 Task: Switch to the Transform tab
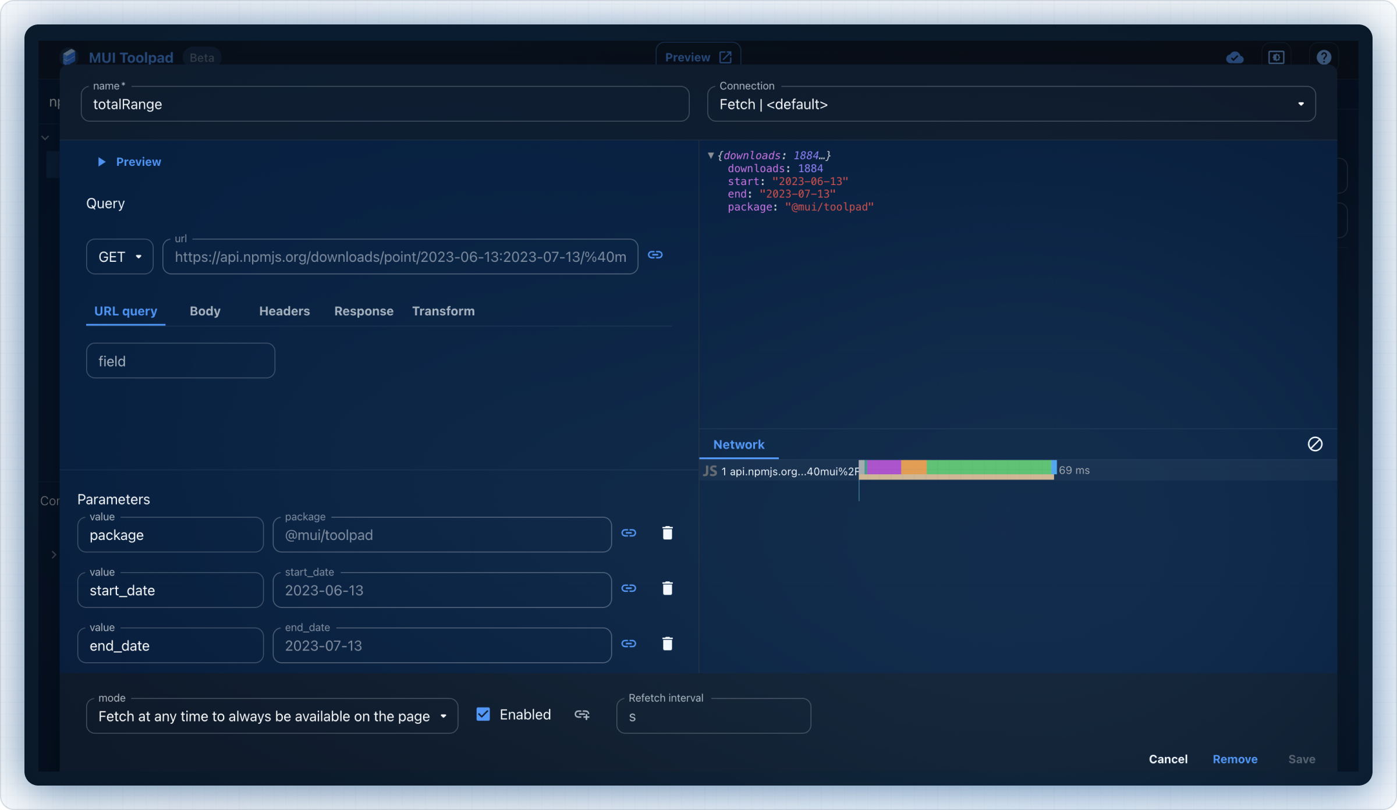coord(442,311)
